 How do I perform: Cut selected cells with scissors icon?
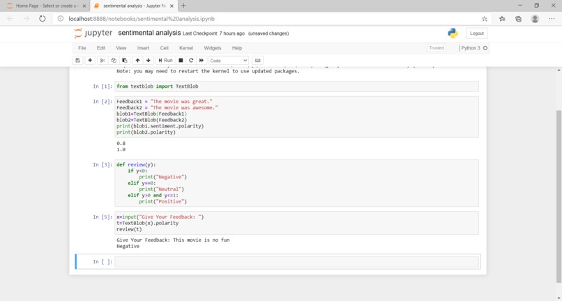(x=102, y=61)
